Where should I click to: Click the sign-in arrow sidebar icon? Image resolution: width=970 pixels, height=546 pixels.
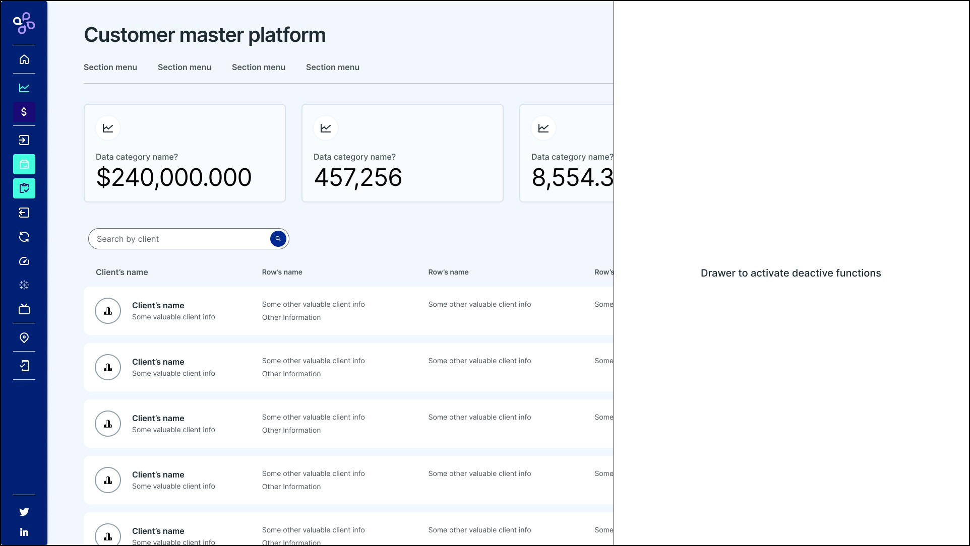point(24,140)
